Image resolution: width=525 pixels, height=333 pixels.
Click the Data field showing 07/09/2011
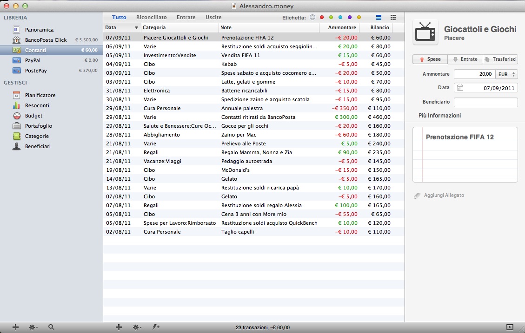pyautogui.click(x=486, y=88)
